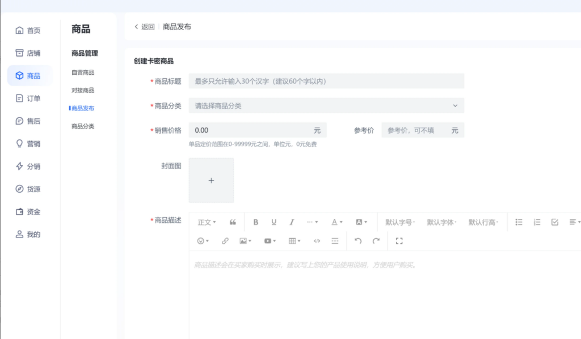The height and width of the screenshot is (339, 581).
Task: Toggle bold formatting in description editor
Action: 256,222
